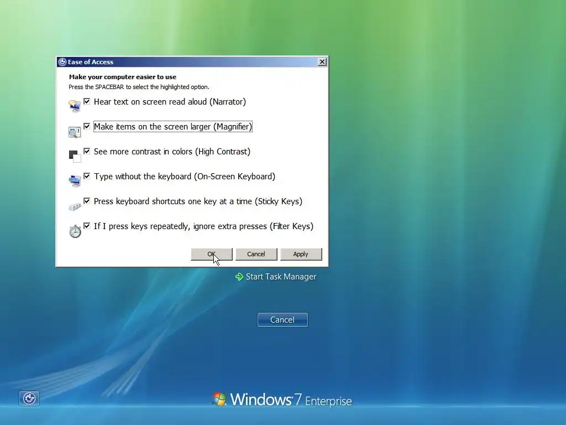
Task: Click the On-Screen Keyboard icon
Action: click(x=75, y=181)
